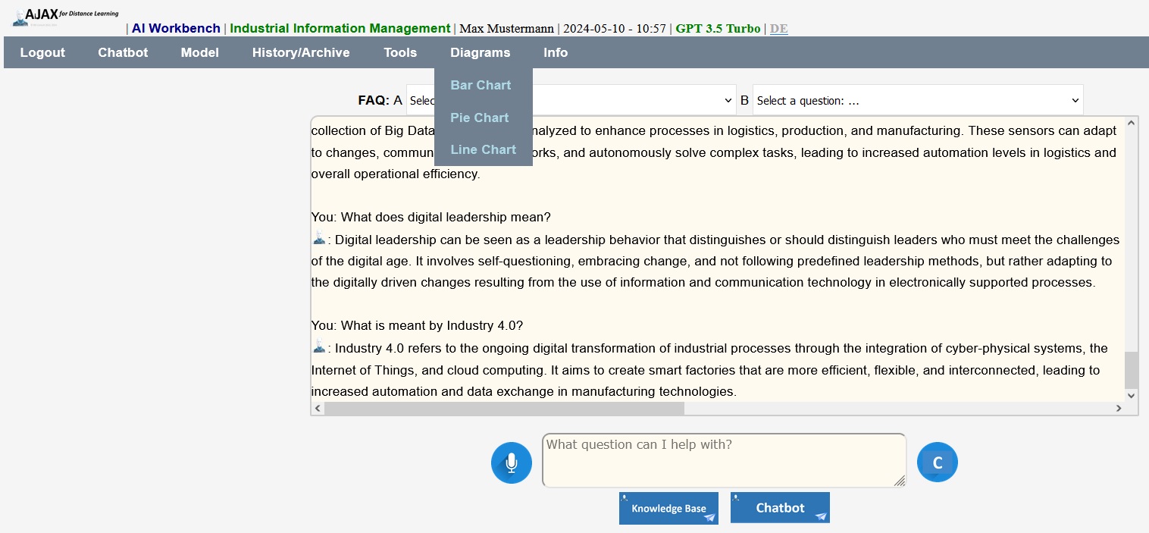Open the Info menu item
Image resolution: width=1149 pixels, height=533 pixels.
555,52
